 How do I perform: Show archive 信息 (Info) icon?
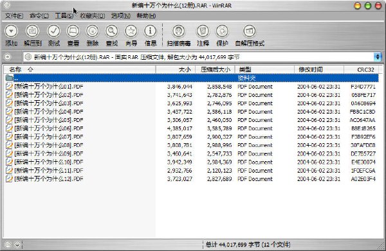pos(150,31)
